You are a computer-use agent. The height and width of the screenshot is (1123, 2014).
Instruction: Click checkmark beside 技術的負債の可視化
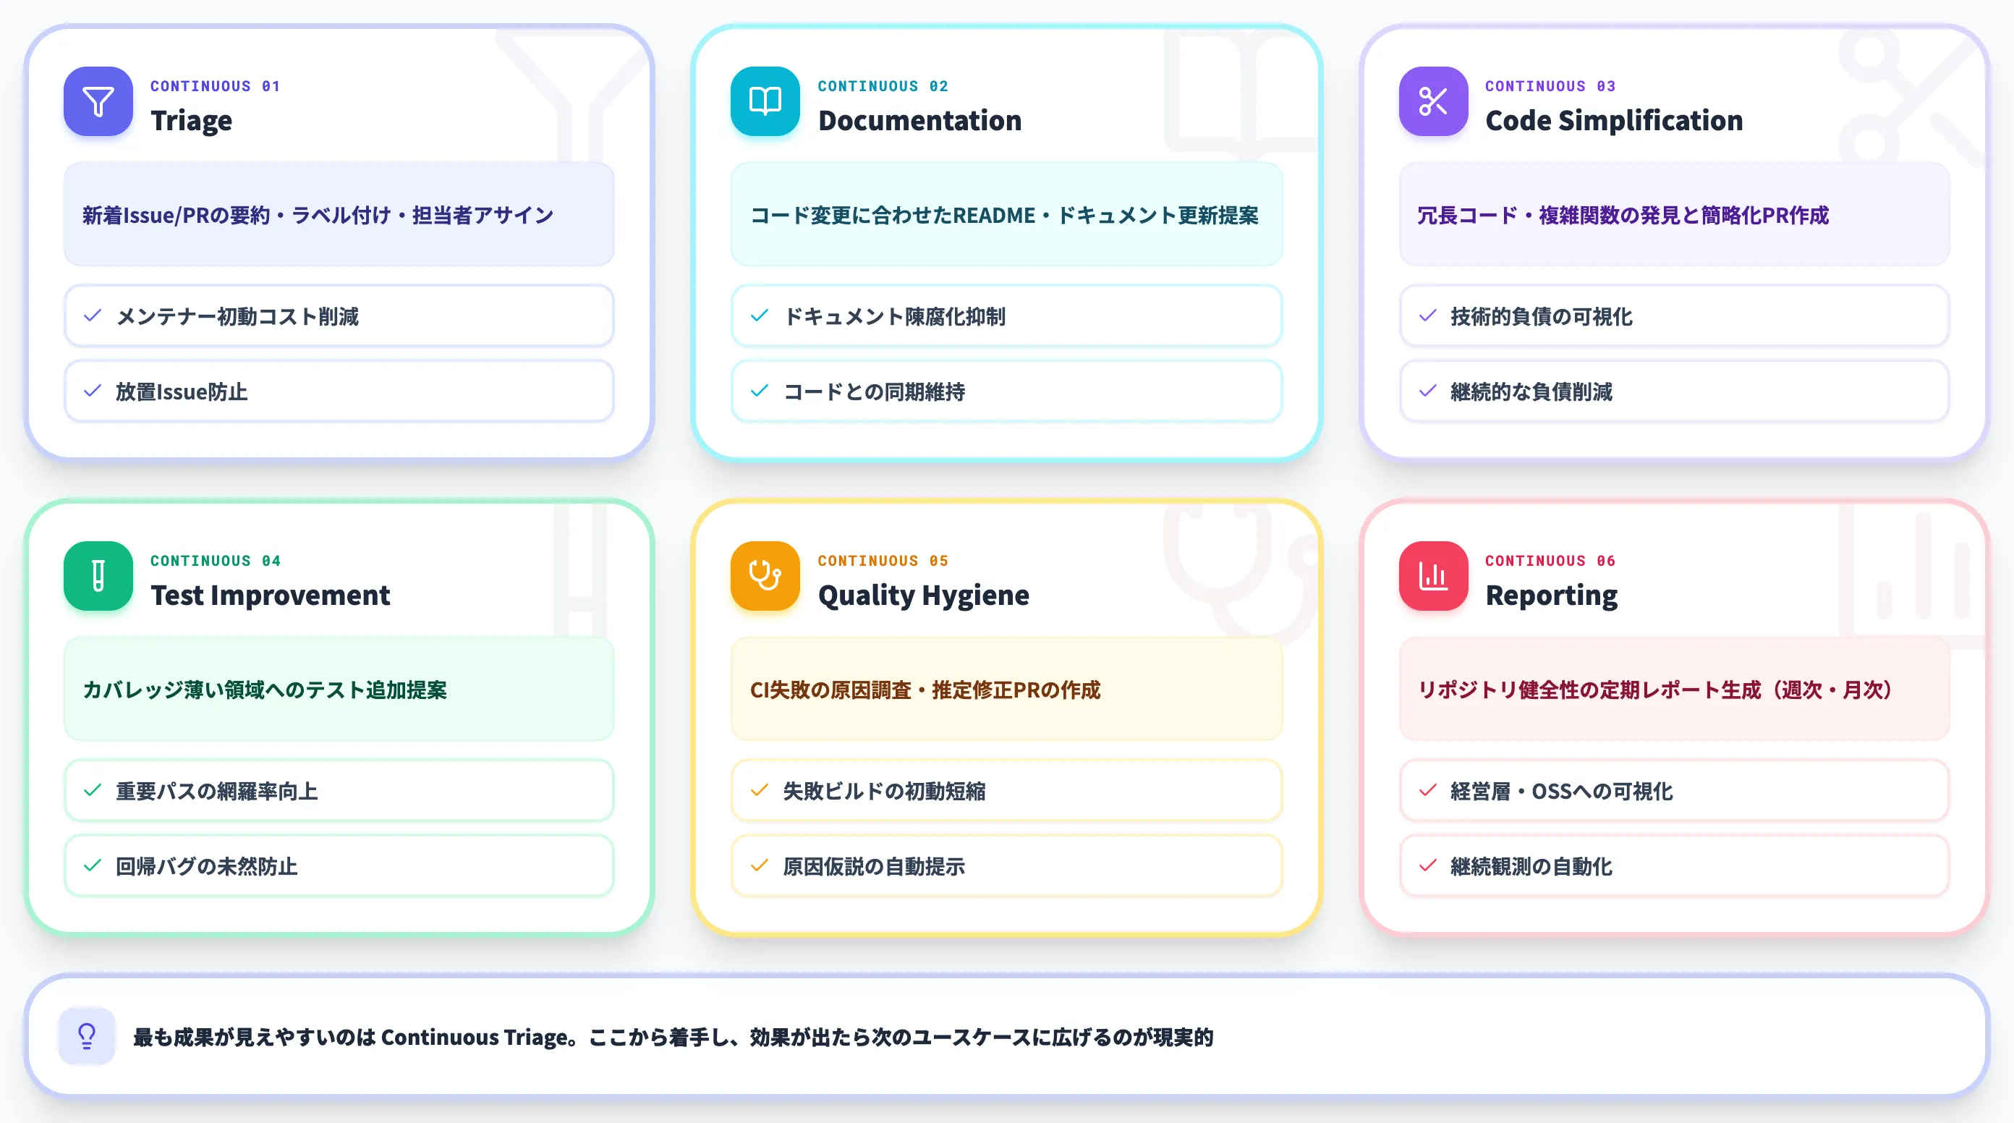click(1427, 316)
